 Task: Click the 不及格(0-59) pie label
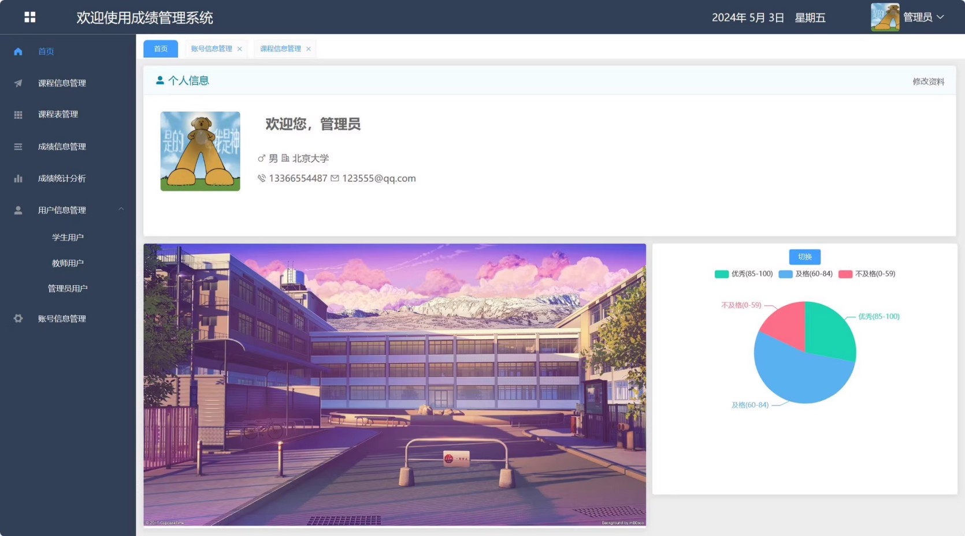coord(741,305)
